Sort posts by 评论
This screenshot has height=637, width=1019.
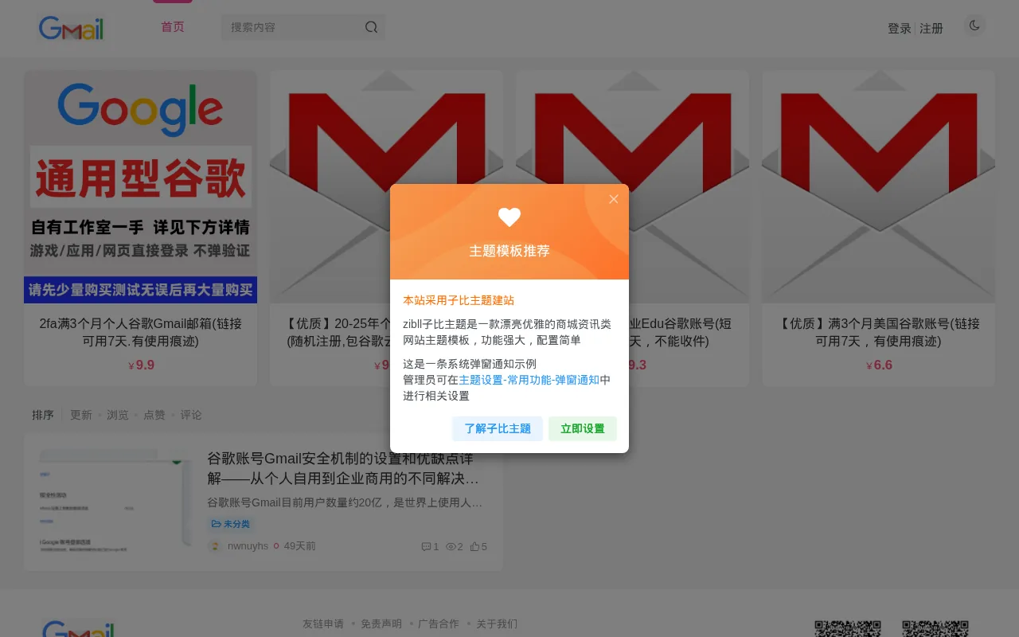pos(191,415)
